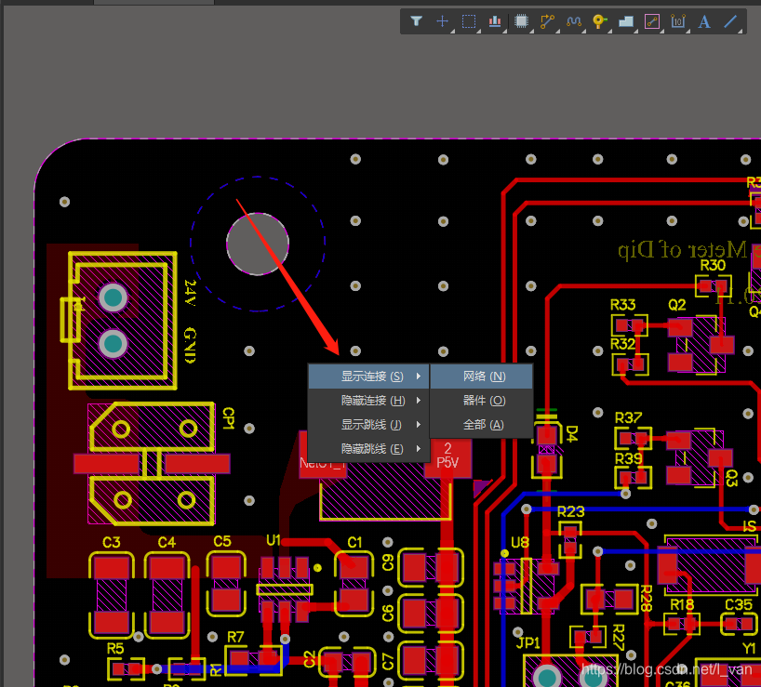Image resolution: width=761 pixels, height=687 pixels.
Task: Choose the place string A tool
Action: tap(704, 20)
